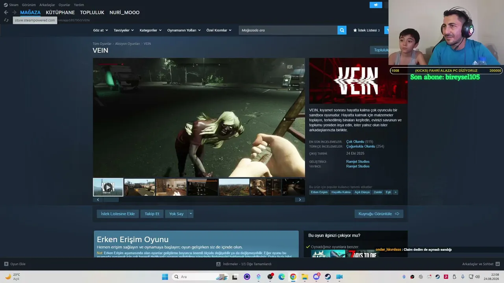Open the Görünüm menu
This screenshot has width=504, height=283.
tap(29, 5)
